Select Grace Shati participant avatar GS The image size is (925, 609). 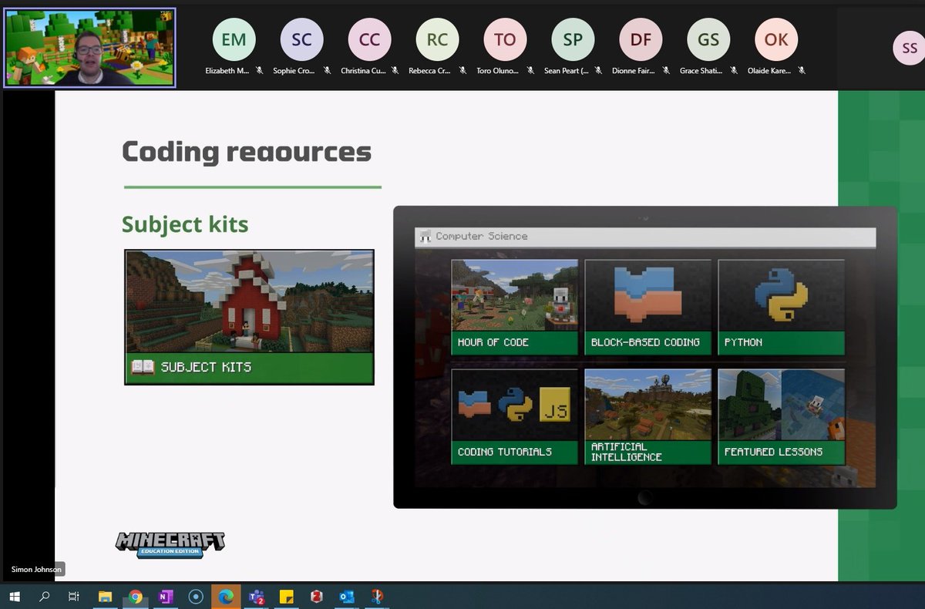click(x=708, y=39)
